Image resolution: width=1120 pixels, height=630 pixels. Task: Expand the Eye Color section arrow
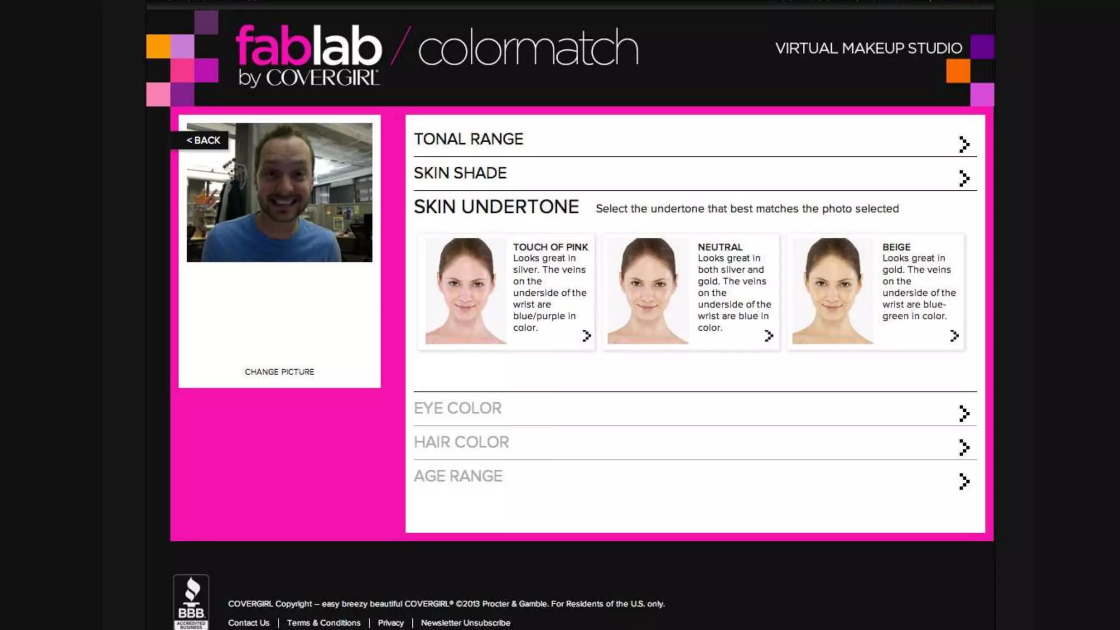point(964,413)
